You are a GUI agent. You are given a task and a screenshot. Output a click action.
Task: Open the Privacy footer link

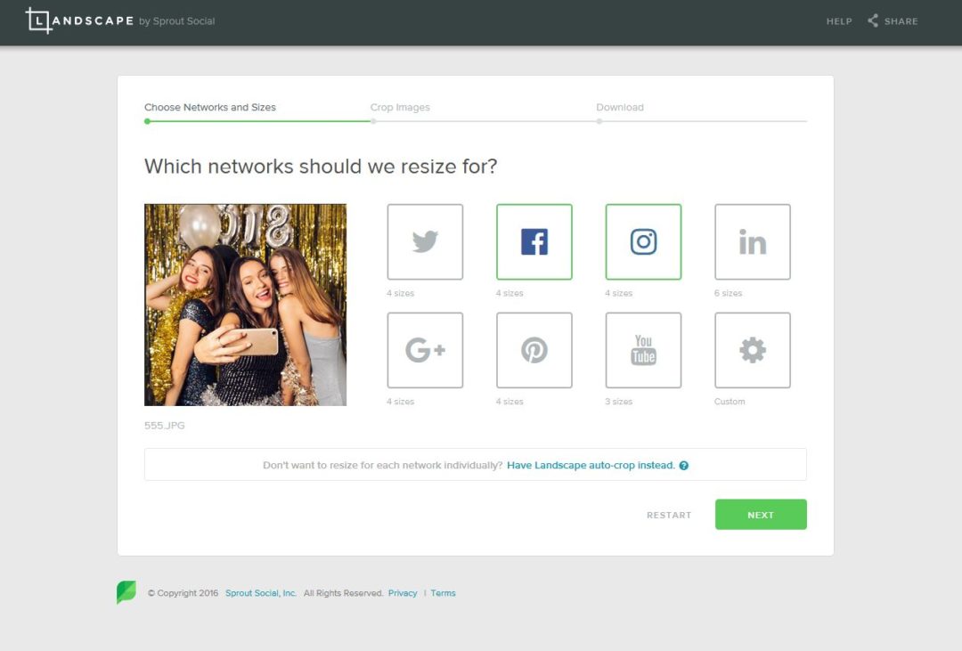(403, 593)
